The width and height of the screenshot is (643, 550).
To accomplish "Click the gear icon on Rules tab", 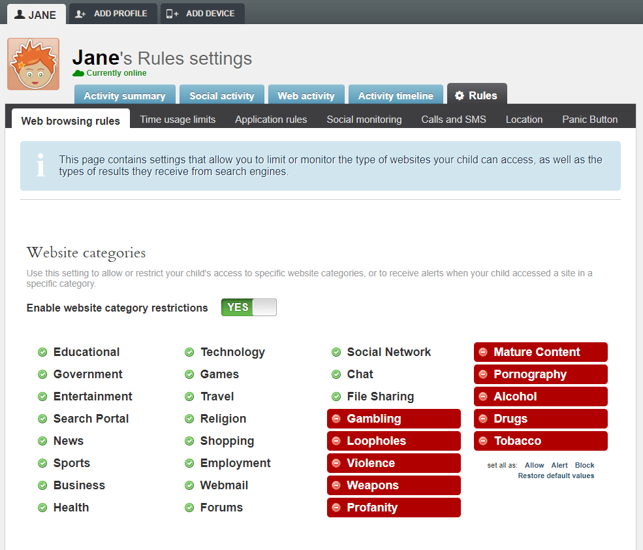I will (460, 95).
